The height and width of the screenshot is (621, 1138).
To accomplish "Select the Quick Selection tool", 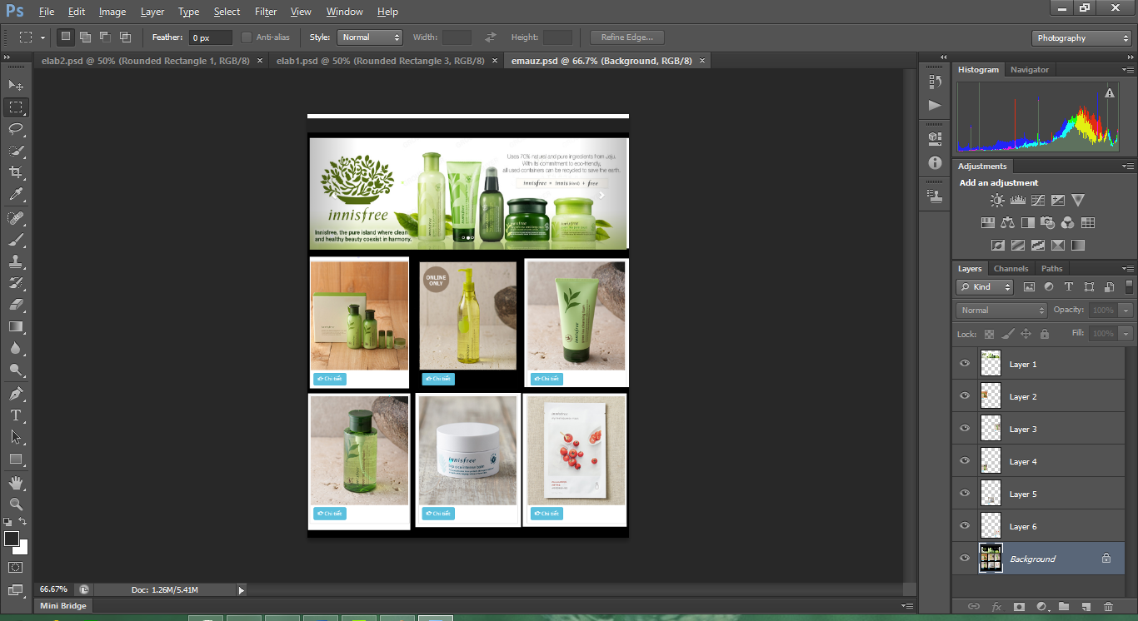I will click(x=16, y=151).
